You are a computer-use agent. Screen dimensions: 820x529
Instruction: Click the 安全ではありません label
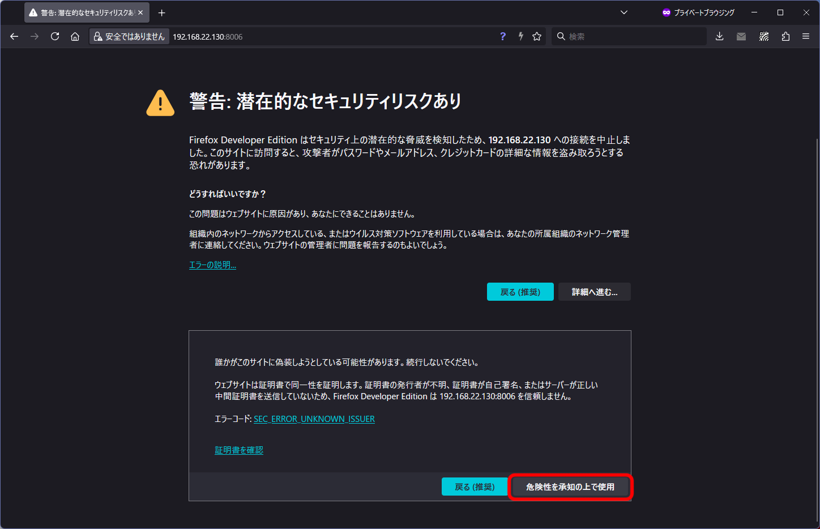click(x=135, y=36)
